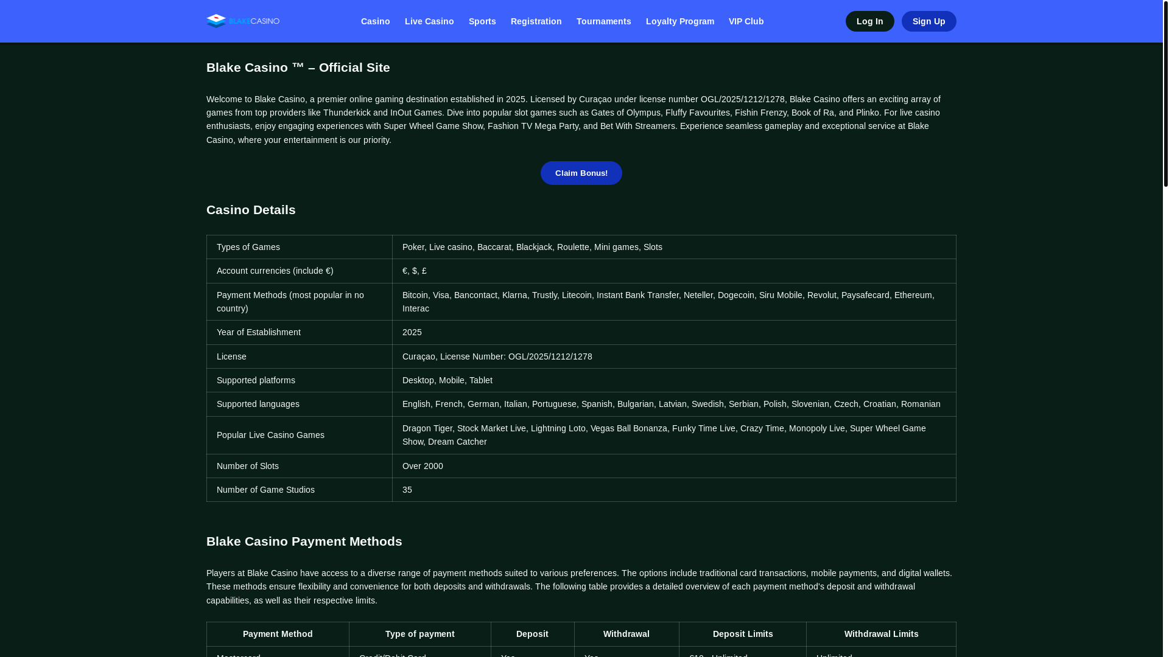Open the Tournaments menu item
The image size is (1169, 657).
click(603, 21)
